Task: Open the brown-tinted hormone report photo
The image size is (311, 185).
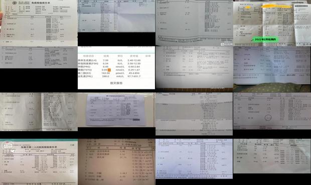Action: (116, 162)
